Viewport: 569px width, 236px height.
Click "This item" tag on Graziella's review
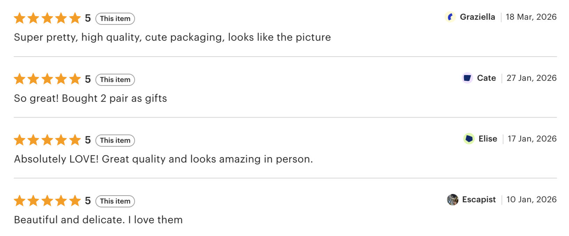pos(115,19)
